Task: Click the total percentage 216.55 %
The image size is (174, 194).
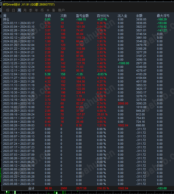Action: [103, 189]
